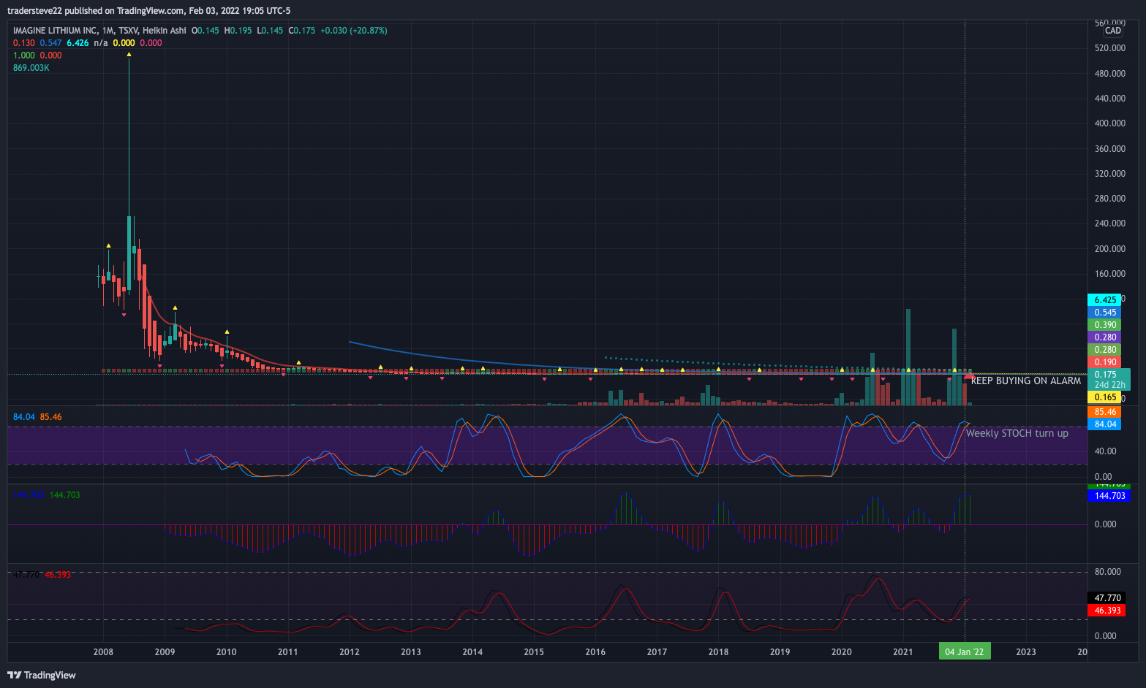Screen dimensions: 1146x688
Task: Select the 6.425 cyan price label
Action: coord(1104,299)
